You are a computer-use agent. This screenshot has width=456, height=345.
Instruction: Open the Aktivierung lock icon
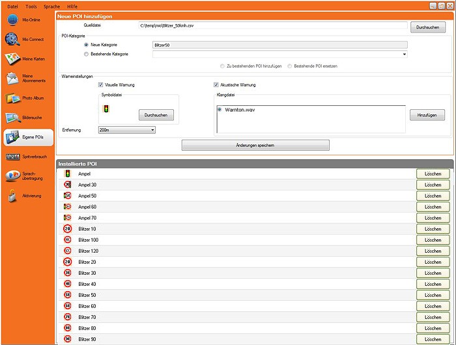[x=13, y=196]
